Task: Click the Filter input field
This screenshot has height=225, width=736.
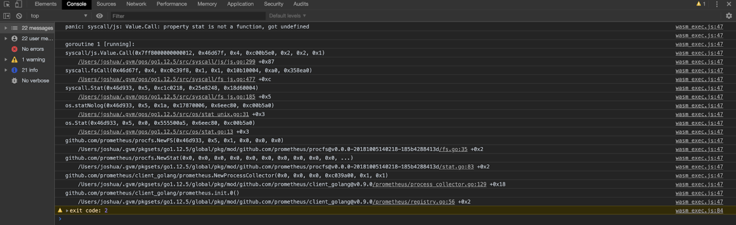Action: tap(187, 16)
